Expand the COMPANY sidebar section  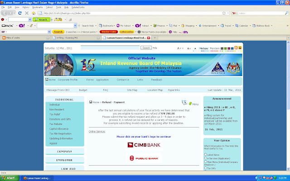pos(64,152)
